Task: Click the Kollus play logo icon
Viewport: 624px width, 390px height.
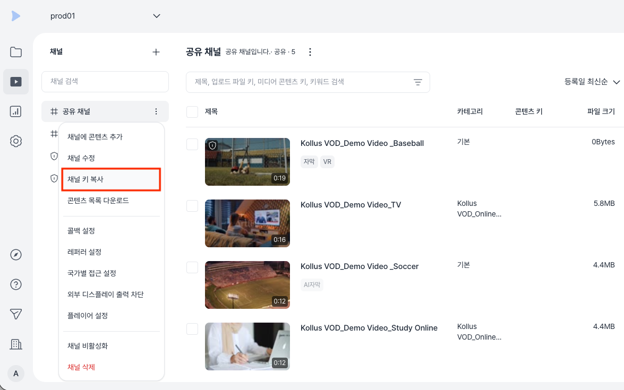Action: click(15, 16)
